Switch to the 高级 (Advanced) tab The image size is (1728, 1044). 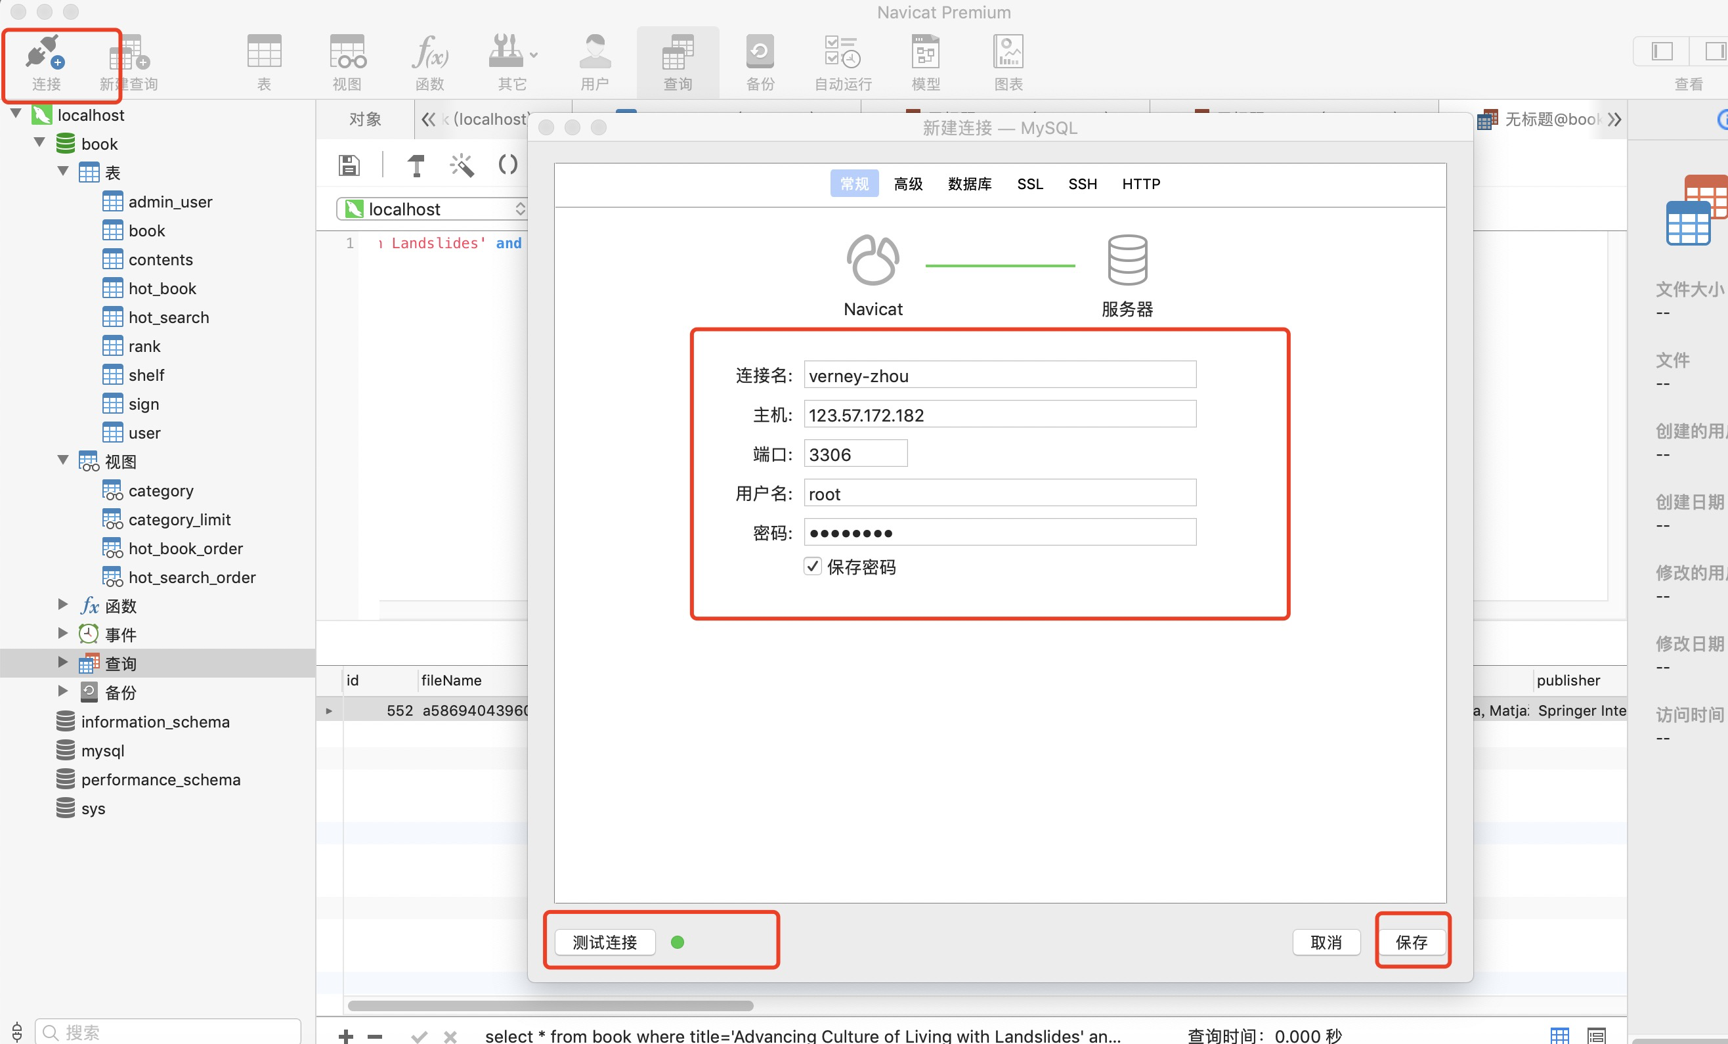pyautogui.click(x=907, y=184)
